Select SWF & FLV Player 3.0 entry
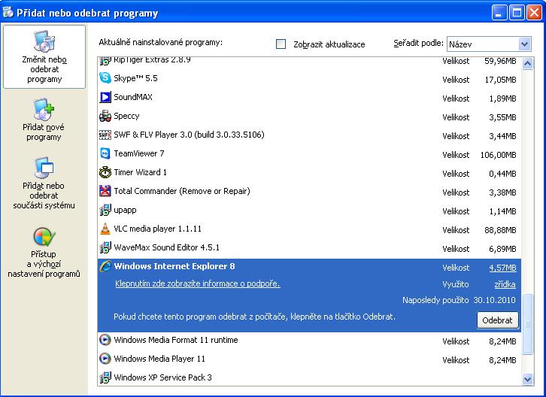 click(309, 135)
